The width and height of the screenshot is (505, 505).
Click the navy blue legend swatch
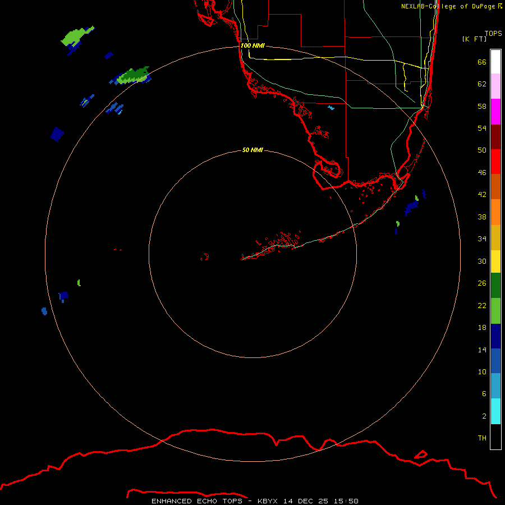click(495, 336)
